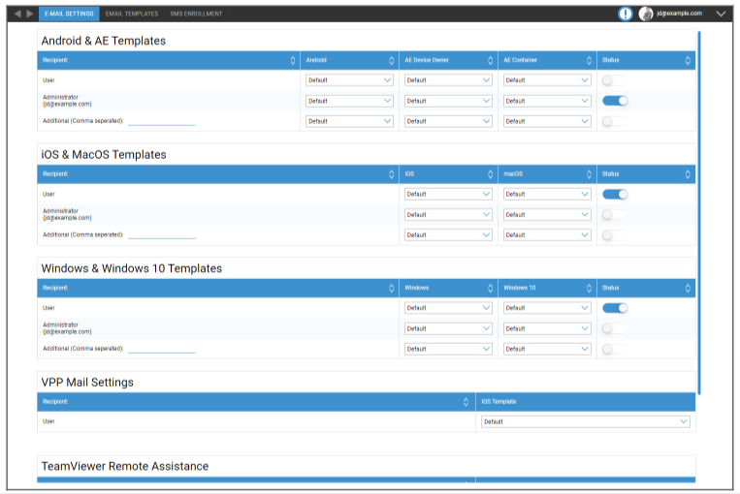
Task: Switch to Email Templates tab
Action: pyautogui.click(x=132, y=14)
